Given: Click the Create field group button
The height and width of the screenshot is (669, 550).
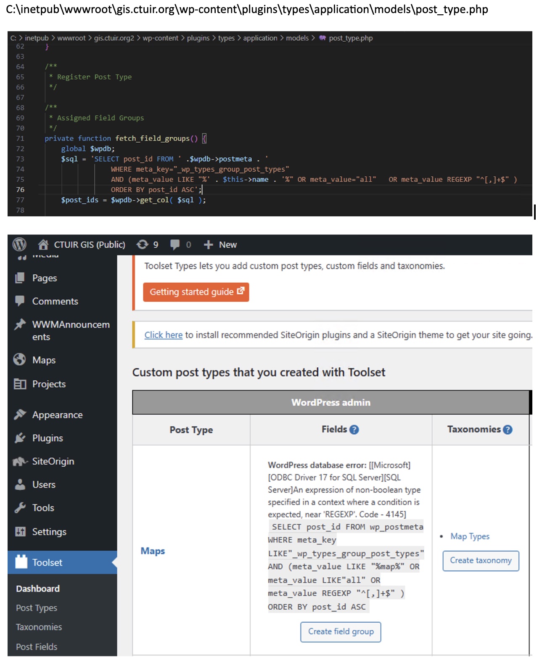Looking at the screenshot, I should [x=341, y=632].
